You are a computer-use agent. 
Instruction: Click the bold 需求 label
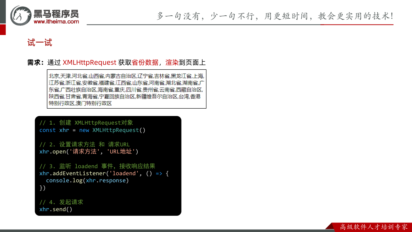coord(34,63)
